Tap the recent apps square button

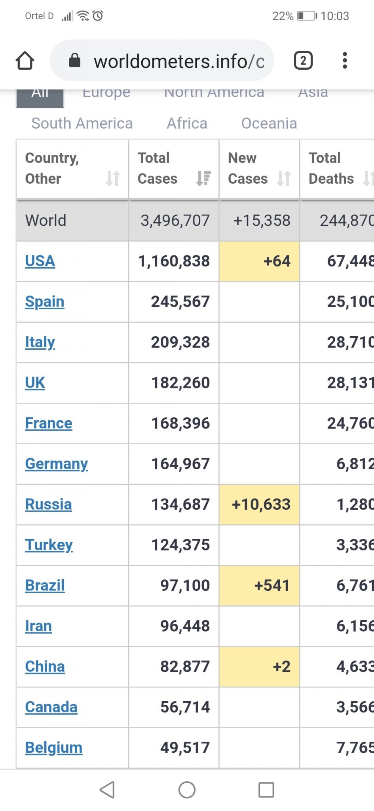(x=266, y=790)
